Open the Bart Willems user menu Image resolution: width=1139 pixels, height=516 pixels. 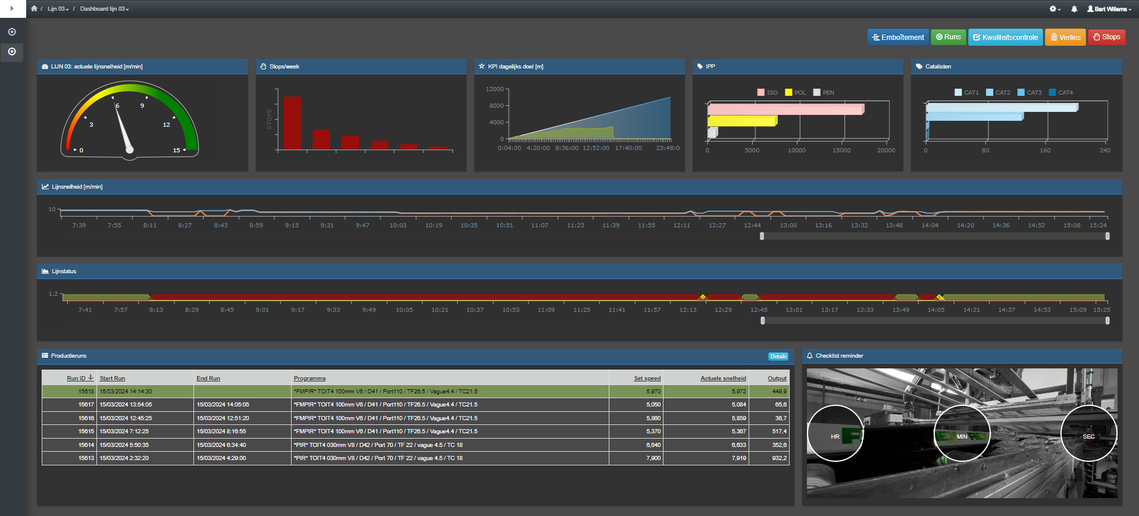[x=1109, y=9]
